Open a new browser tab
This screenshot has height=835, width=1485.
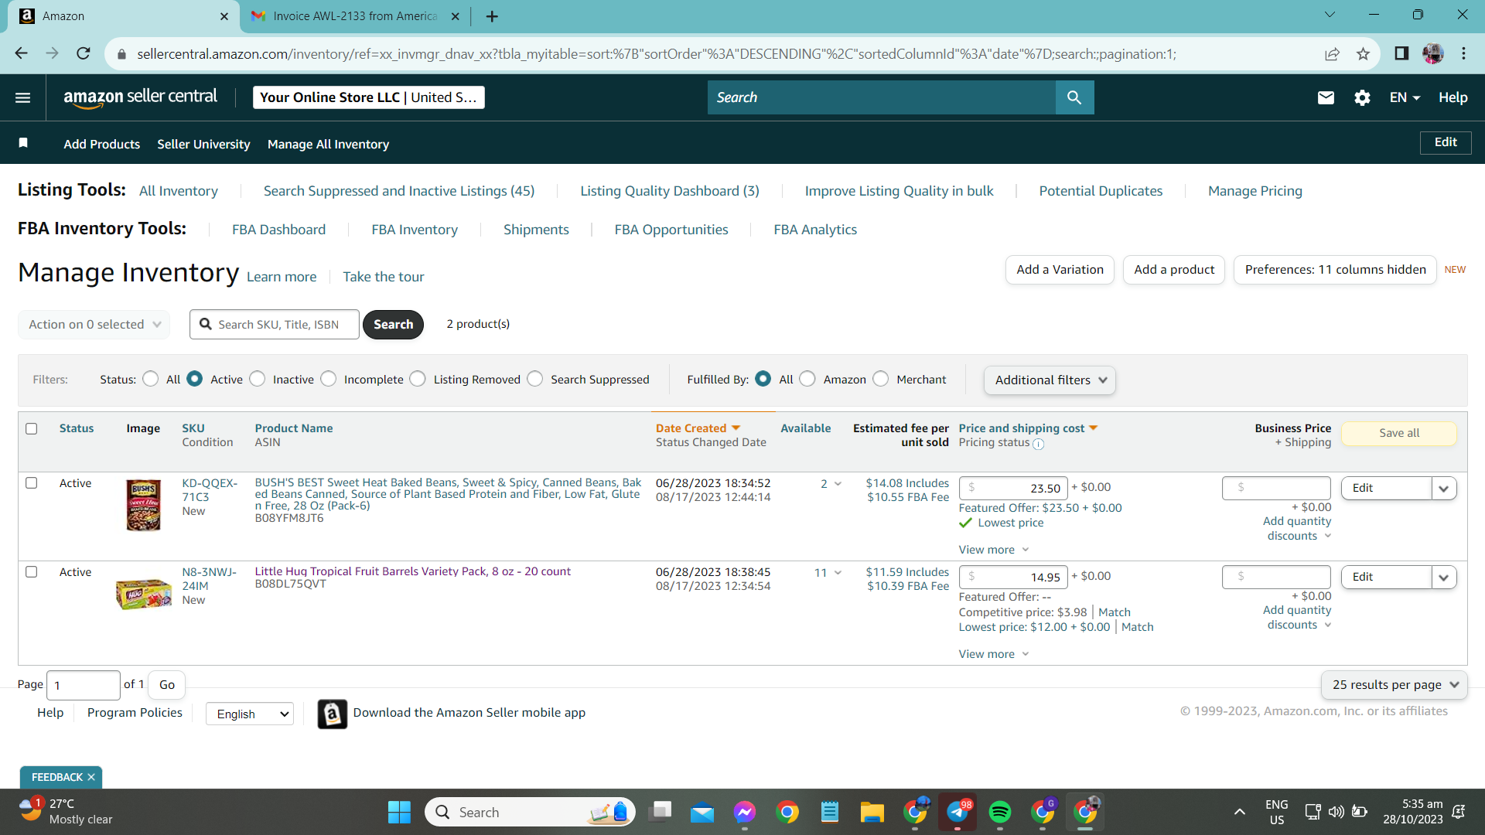tap(492, 16)
